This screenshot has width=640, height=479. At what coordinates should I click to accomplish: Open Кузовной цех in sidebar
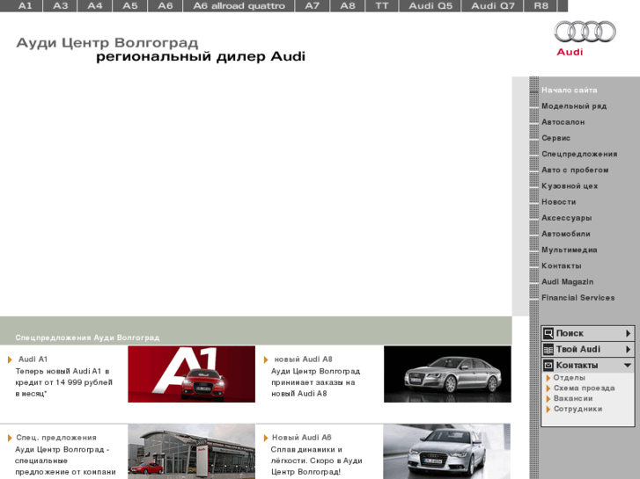[x=570, y=186]
